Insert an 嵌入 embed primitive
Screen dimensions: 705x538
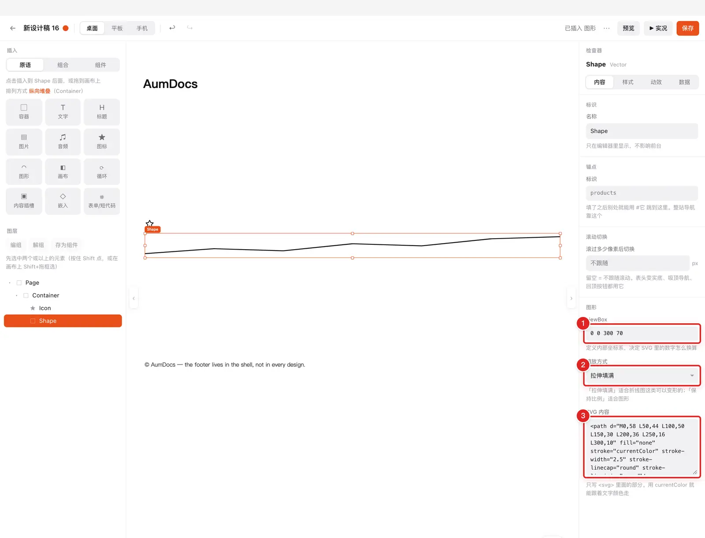(63, 201)
